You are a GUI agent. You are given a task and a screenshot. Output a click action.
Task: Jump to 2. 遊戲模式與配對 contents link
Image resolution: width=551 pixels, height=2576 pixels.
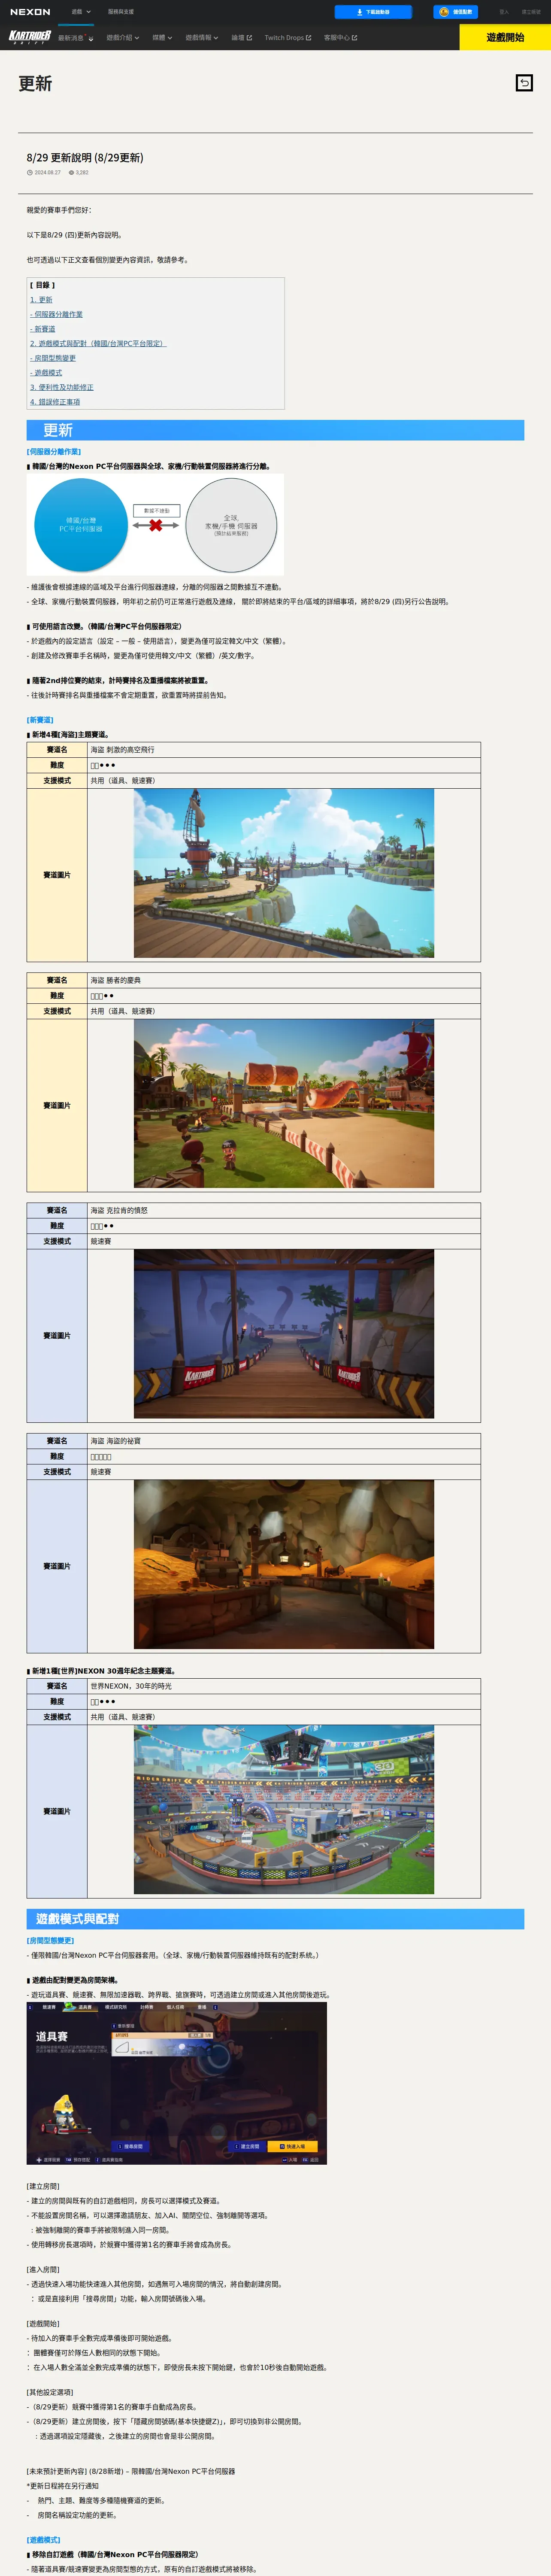98,343
